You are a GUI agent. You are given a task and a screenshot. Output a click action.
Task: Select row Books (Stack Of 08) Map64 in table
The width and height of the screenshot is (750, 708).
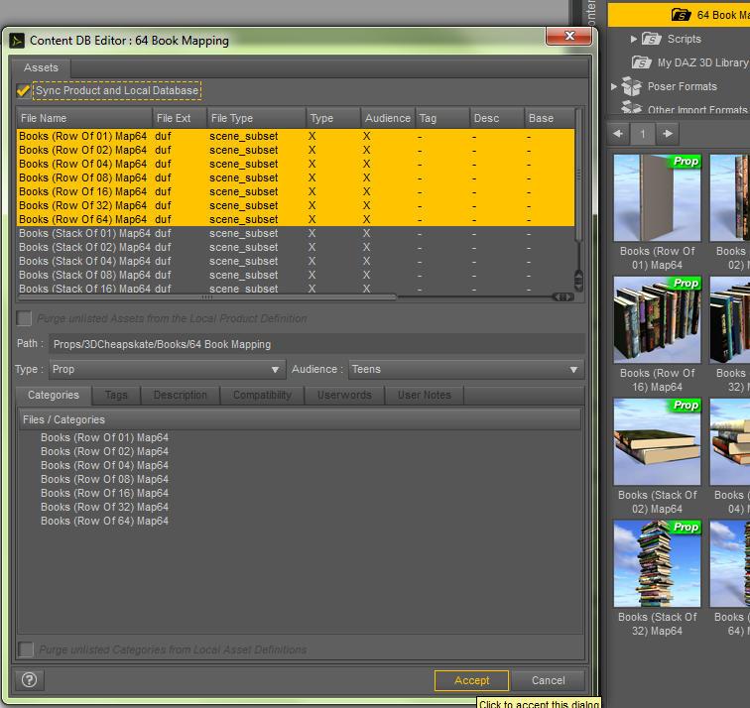click(x=296, y=275)
